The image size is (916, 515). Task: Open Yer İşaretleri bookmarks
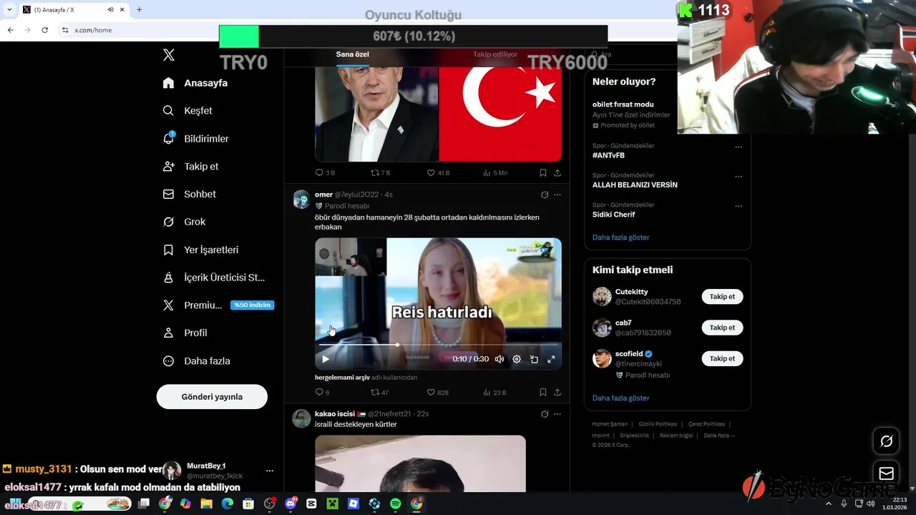point(200,250)
